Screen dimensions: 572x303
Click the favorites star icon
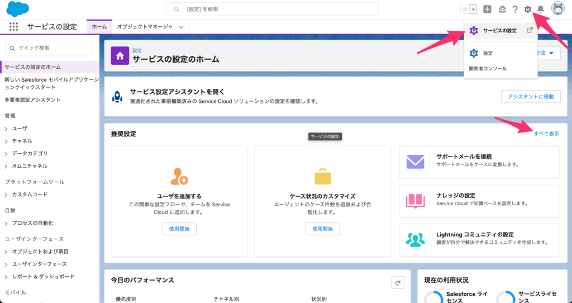click(465, 9)
